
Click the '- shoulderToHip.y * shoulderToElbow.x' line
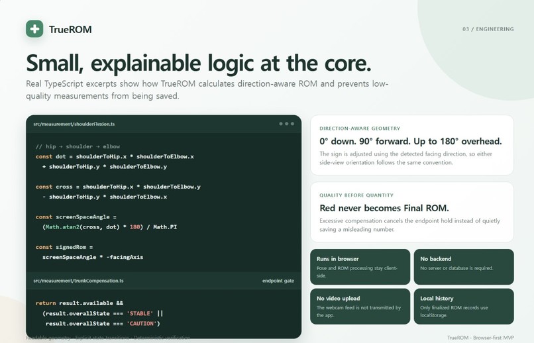[105, 197]
